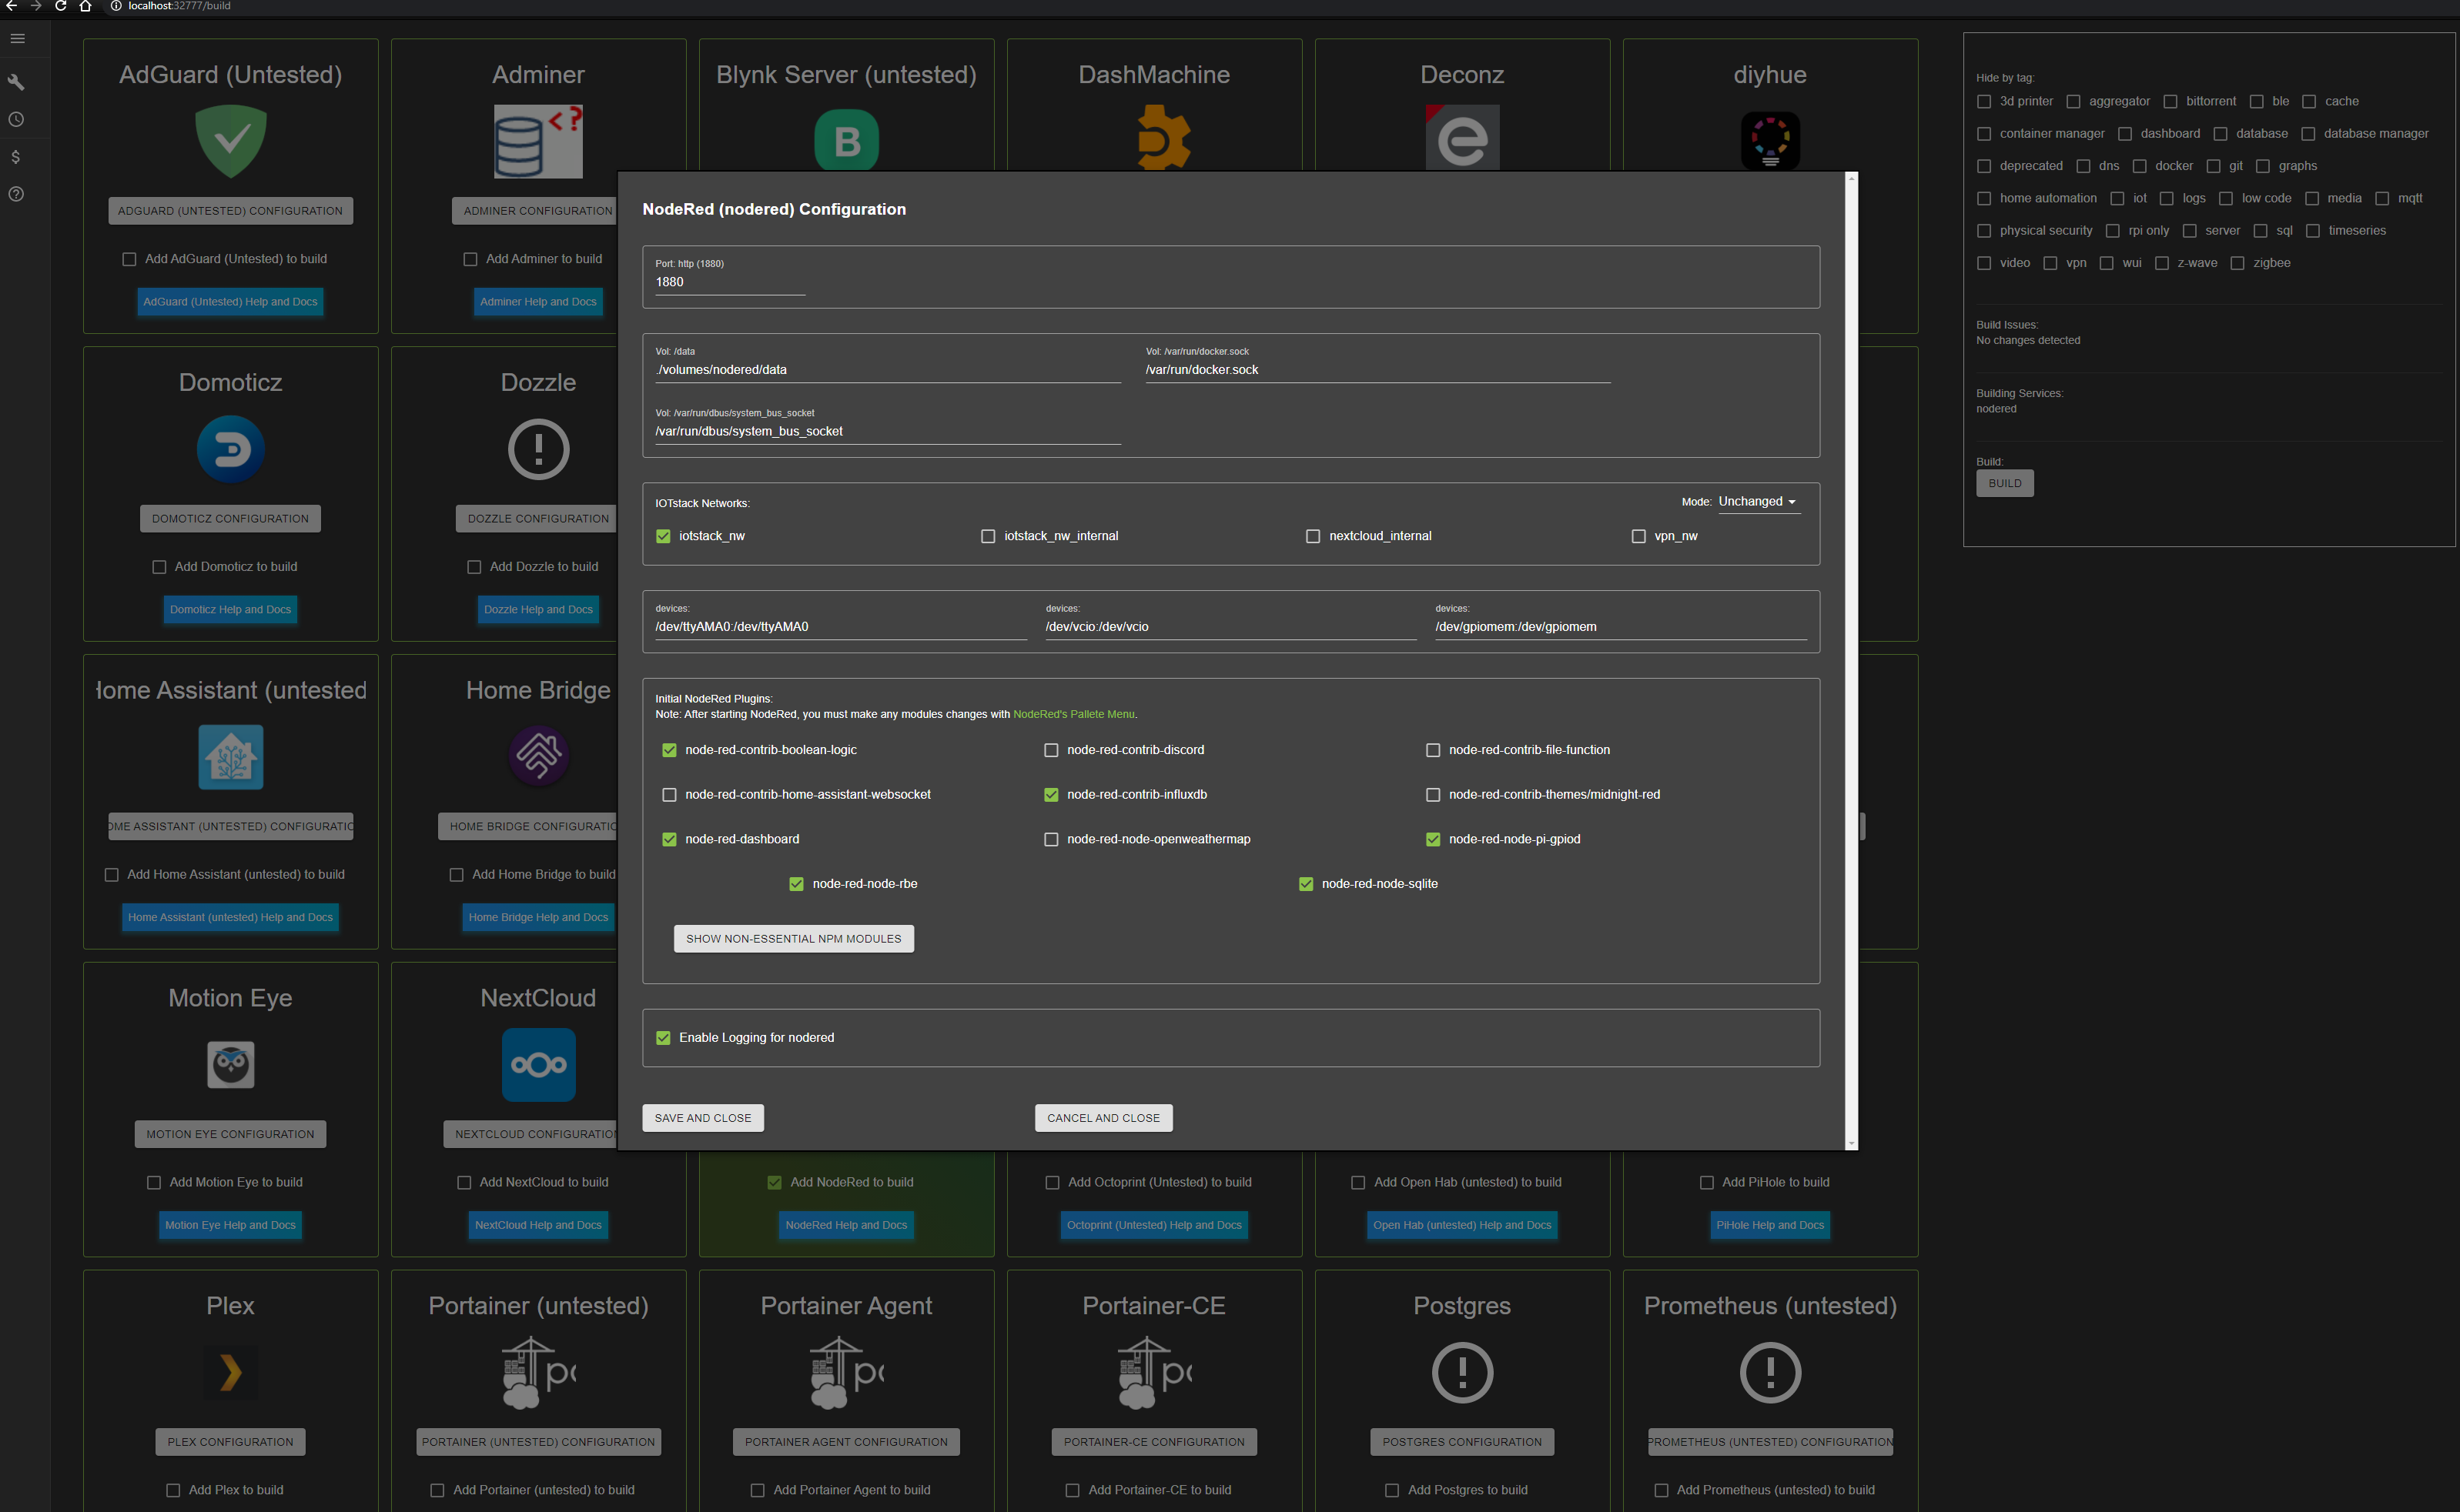Click the AdGuard green shield logo
Image resolution: width=2460 pixels, height=1512 pixels.
(x=230, y=141)
